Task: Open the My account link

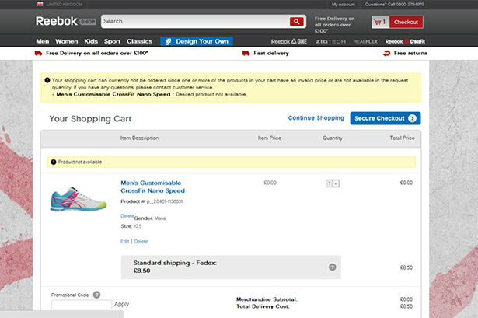Action: click(344, 4)
